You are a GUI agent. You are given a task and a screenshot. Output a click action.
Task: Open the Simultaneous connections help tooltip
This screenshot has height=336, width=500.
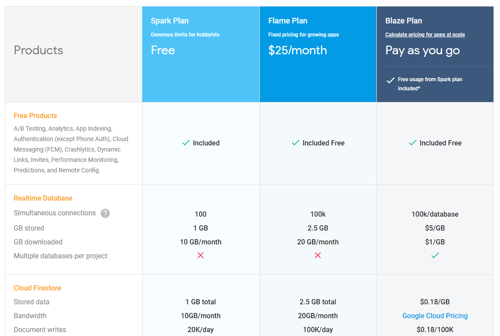click(x=105, y=213)
